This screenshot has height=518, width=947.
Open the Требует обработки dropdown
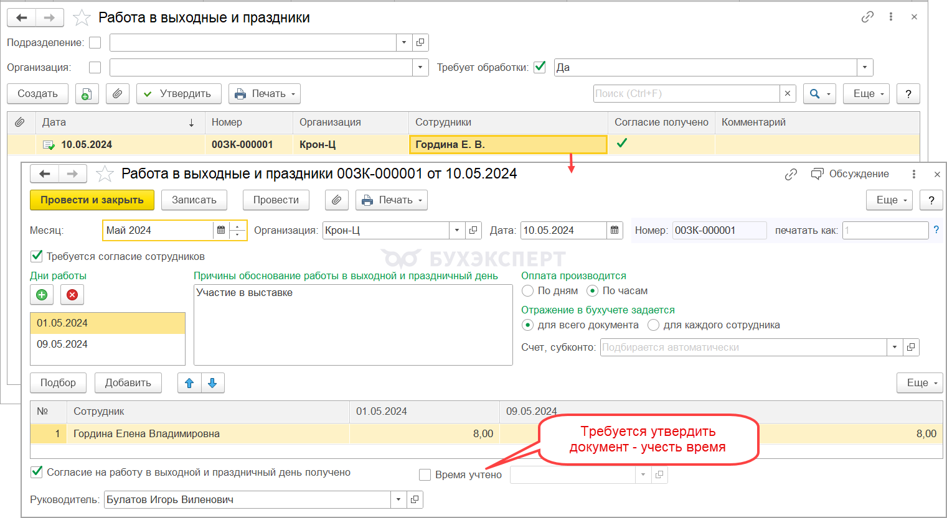click(865, 68)
